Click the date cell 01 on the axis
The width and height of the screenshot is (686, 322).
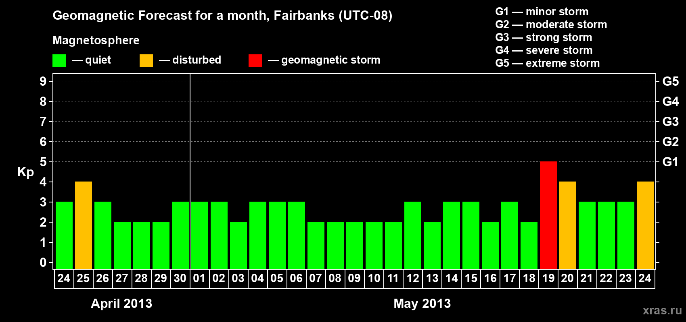coord(199,279)
